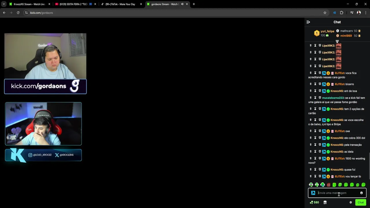Click the chat scrollbar thumb

click(369, 165)
